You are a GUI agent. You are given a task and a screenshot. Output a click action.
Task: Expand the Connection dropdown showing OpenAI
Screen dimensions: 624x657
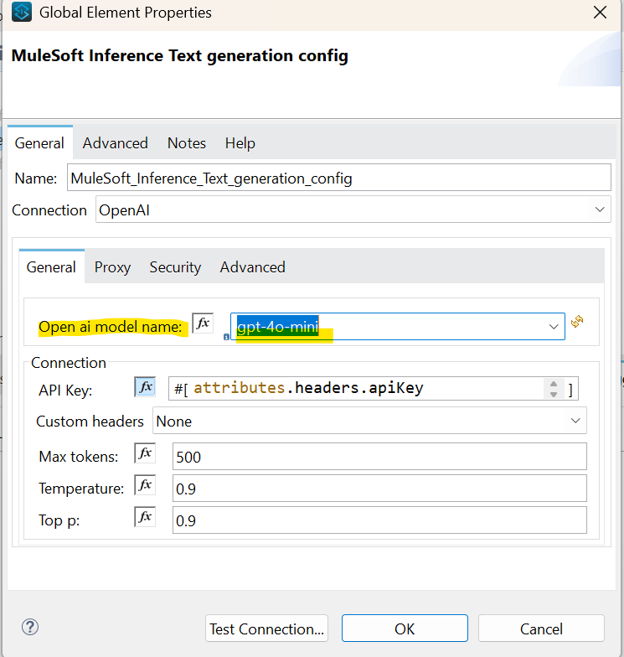599,210
